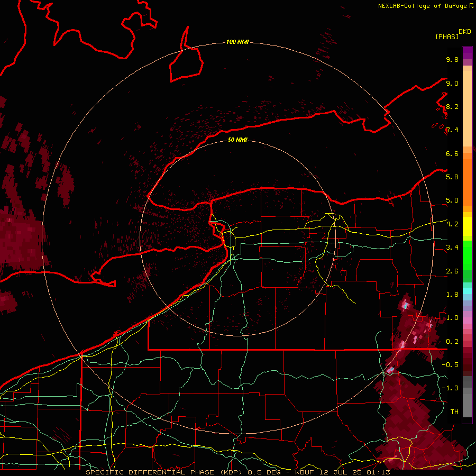Click the 4.2 value on the color scale
The image size is (476, 476).
coord(452,224)
